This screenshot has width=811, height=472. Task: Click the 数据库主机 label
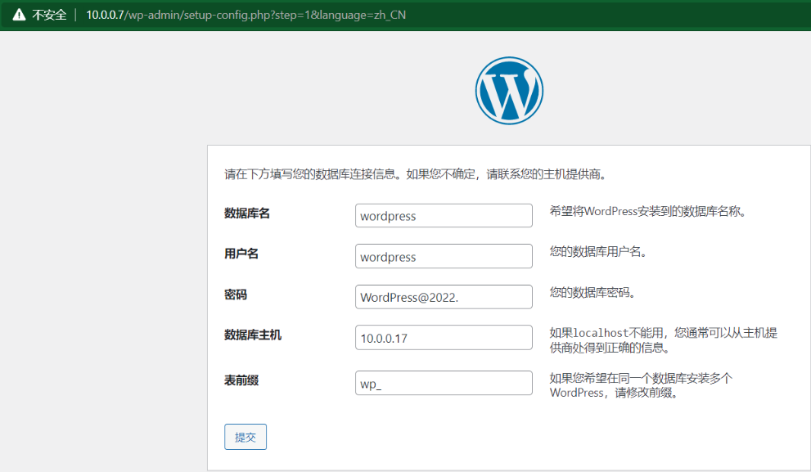[253, 335]
